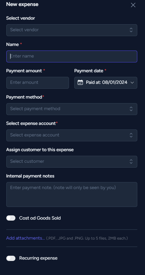
Task: Click the Add attachments link
Action: tap(26, 238)
